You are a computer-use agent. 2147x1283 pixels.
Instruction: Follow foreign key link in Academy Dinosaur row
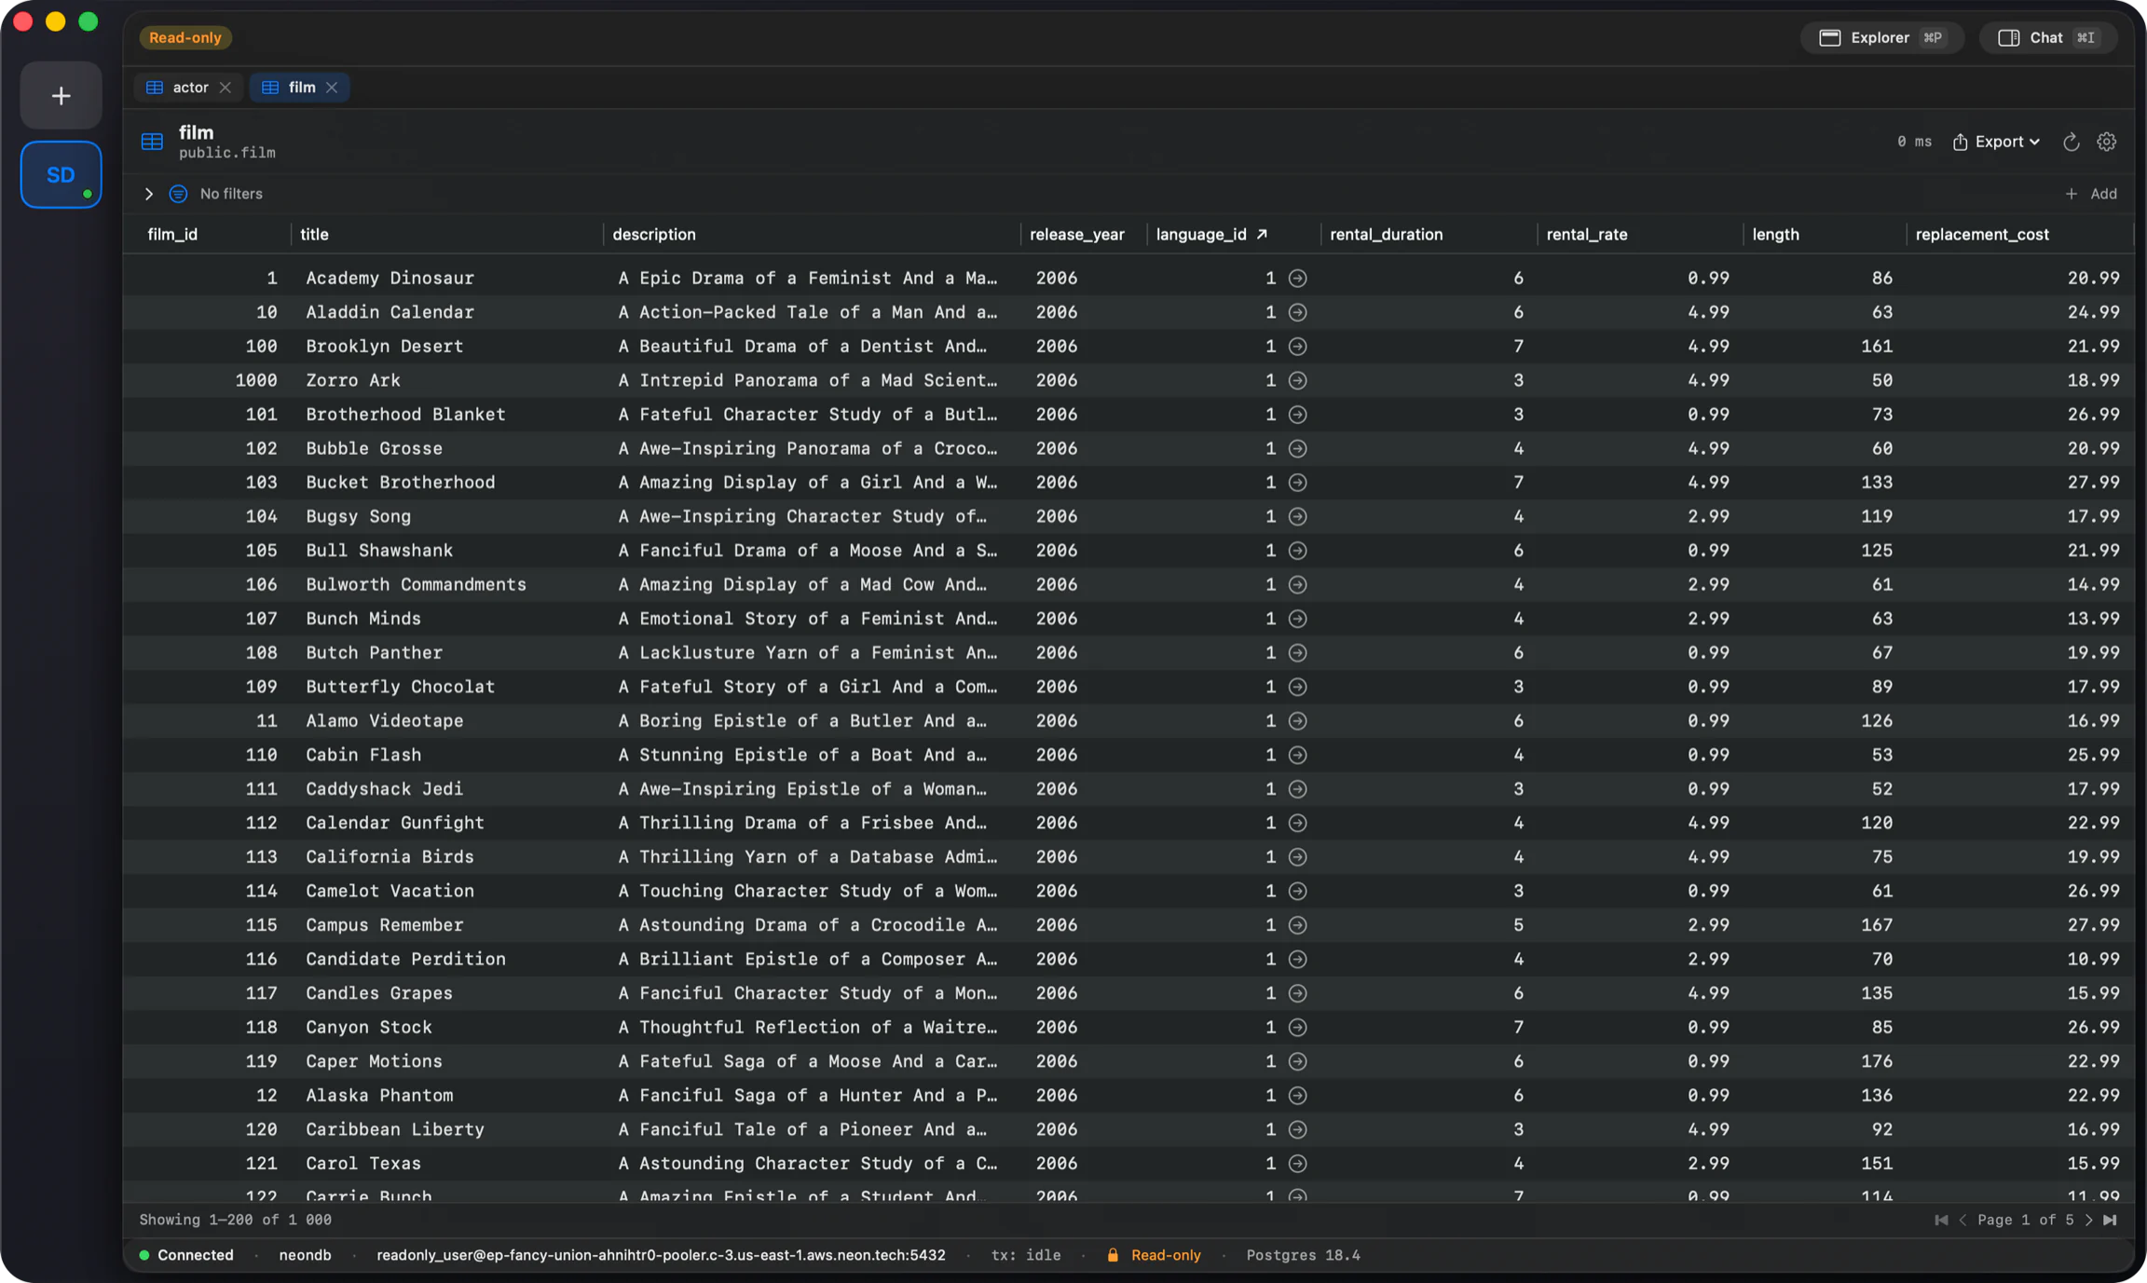(x=1297, y=279)
